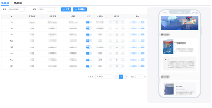Click id cell 122
Image resolution: width=212 pixels, height=108 pixels.
tap(11, 60)
